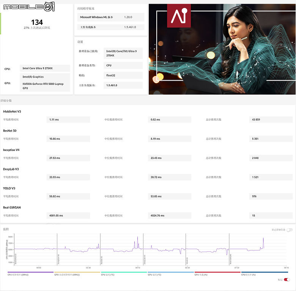Toggle the 显示详细信息 switch in monitoring panel

click(290, 230)
